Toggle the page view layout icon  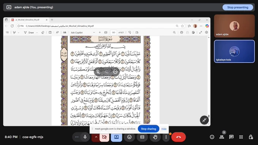(50, 33)
